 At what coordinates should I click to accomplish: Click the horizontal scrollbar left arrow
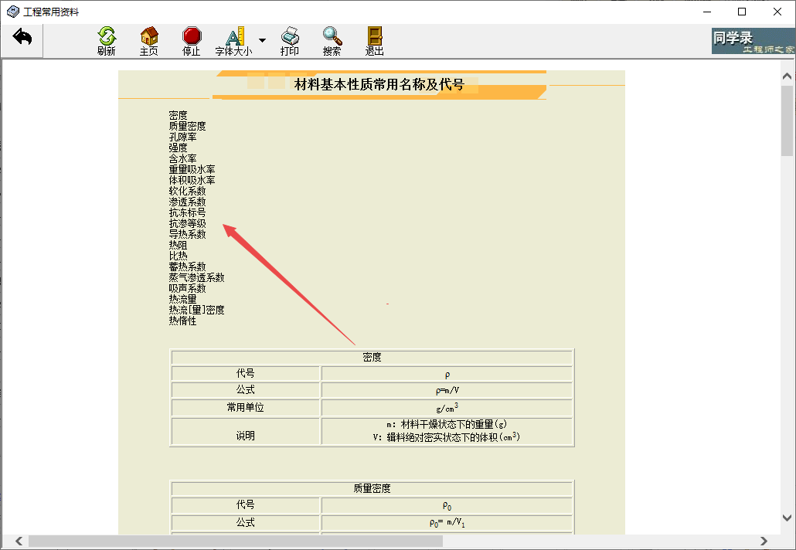point(19,541)
